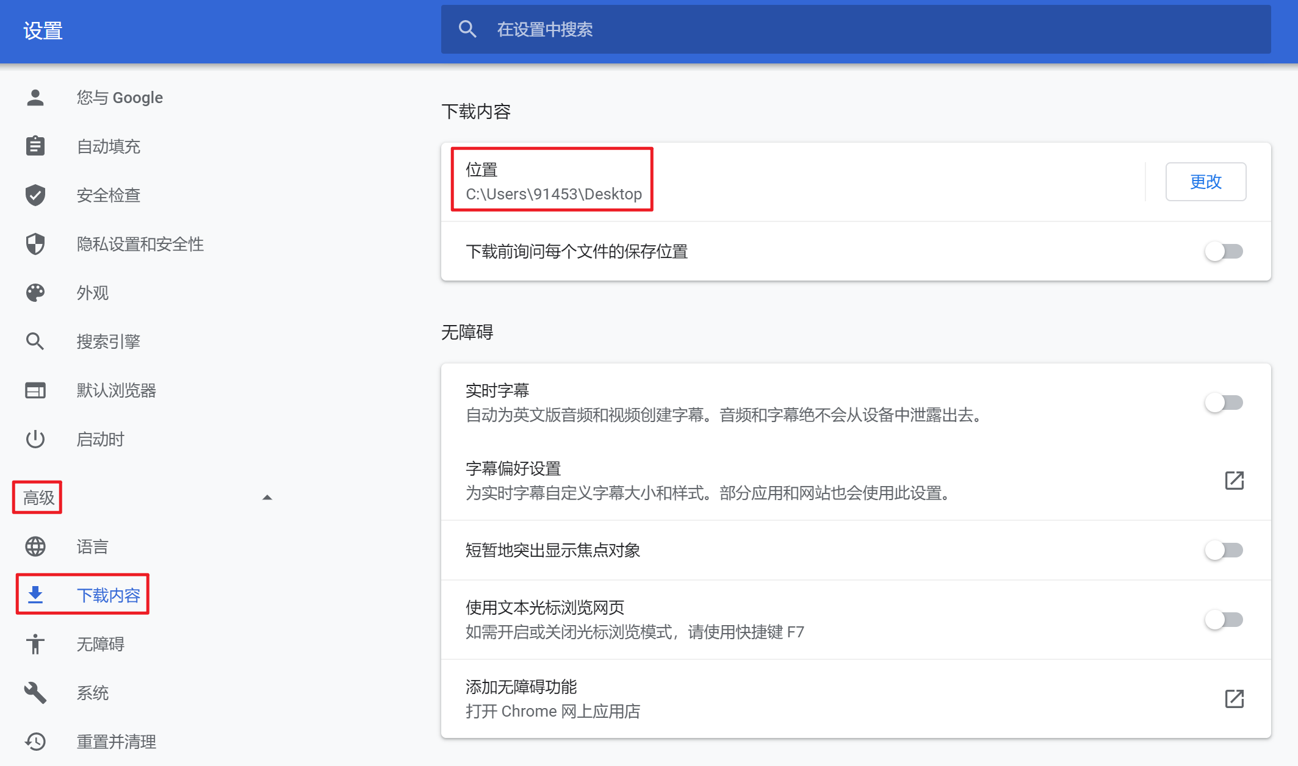Screen dimensions: 1298x766
Task: Click the globe icon for 语言
Action: [x=35, y=546]
